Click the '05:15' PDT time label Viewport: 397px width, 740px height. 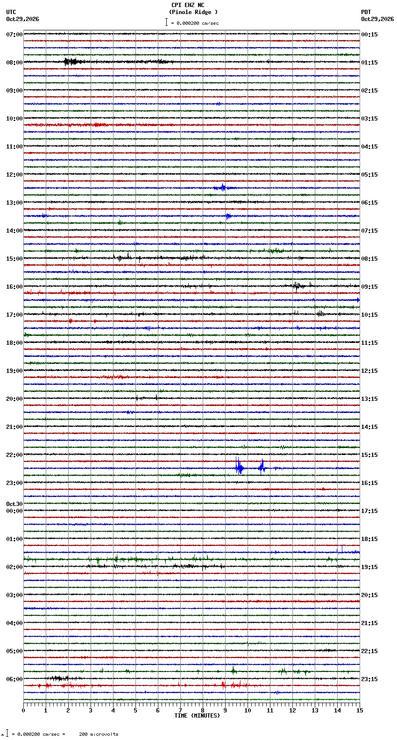click(x=369, y=175)
